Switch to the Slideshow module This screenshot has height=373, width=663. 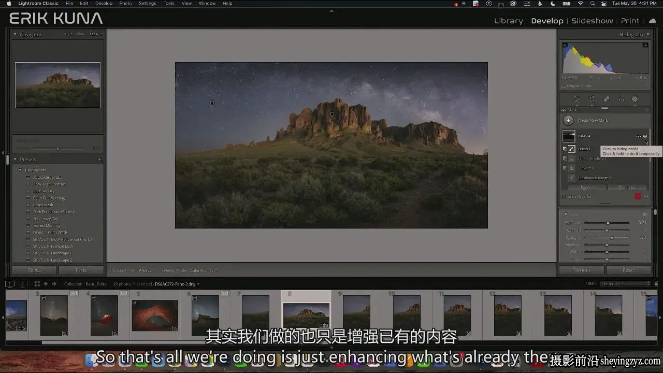pyautogui.click(x=592, y=21)
